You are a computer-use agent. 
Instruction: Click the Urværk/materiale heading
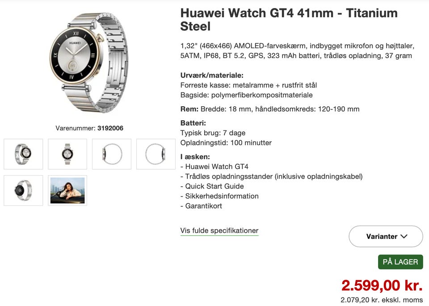coord(212,75)
